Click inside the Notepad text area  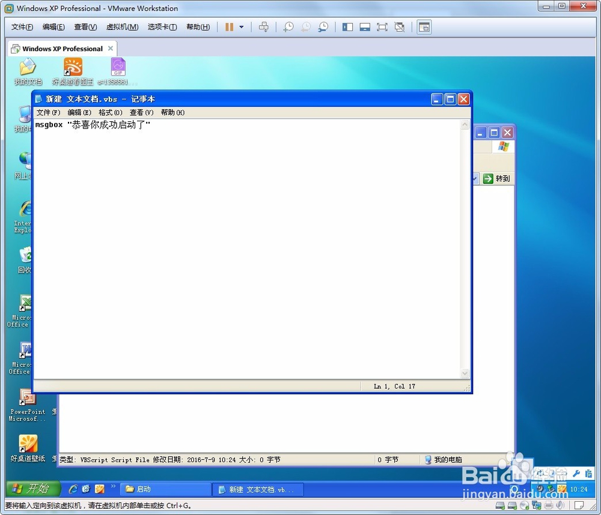pyautogui.click(x=247, y=249)
